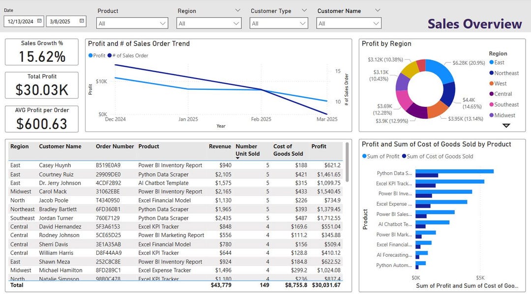Click Sherri Davis in the table
This screenshot has width=531, height=294.
54,244
